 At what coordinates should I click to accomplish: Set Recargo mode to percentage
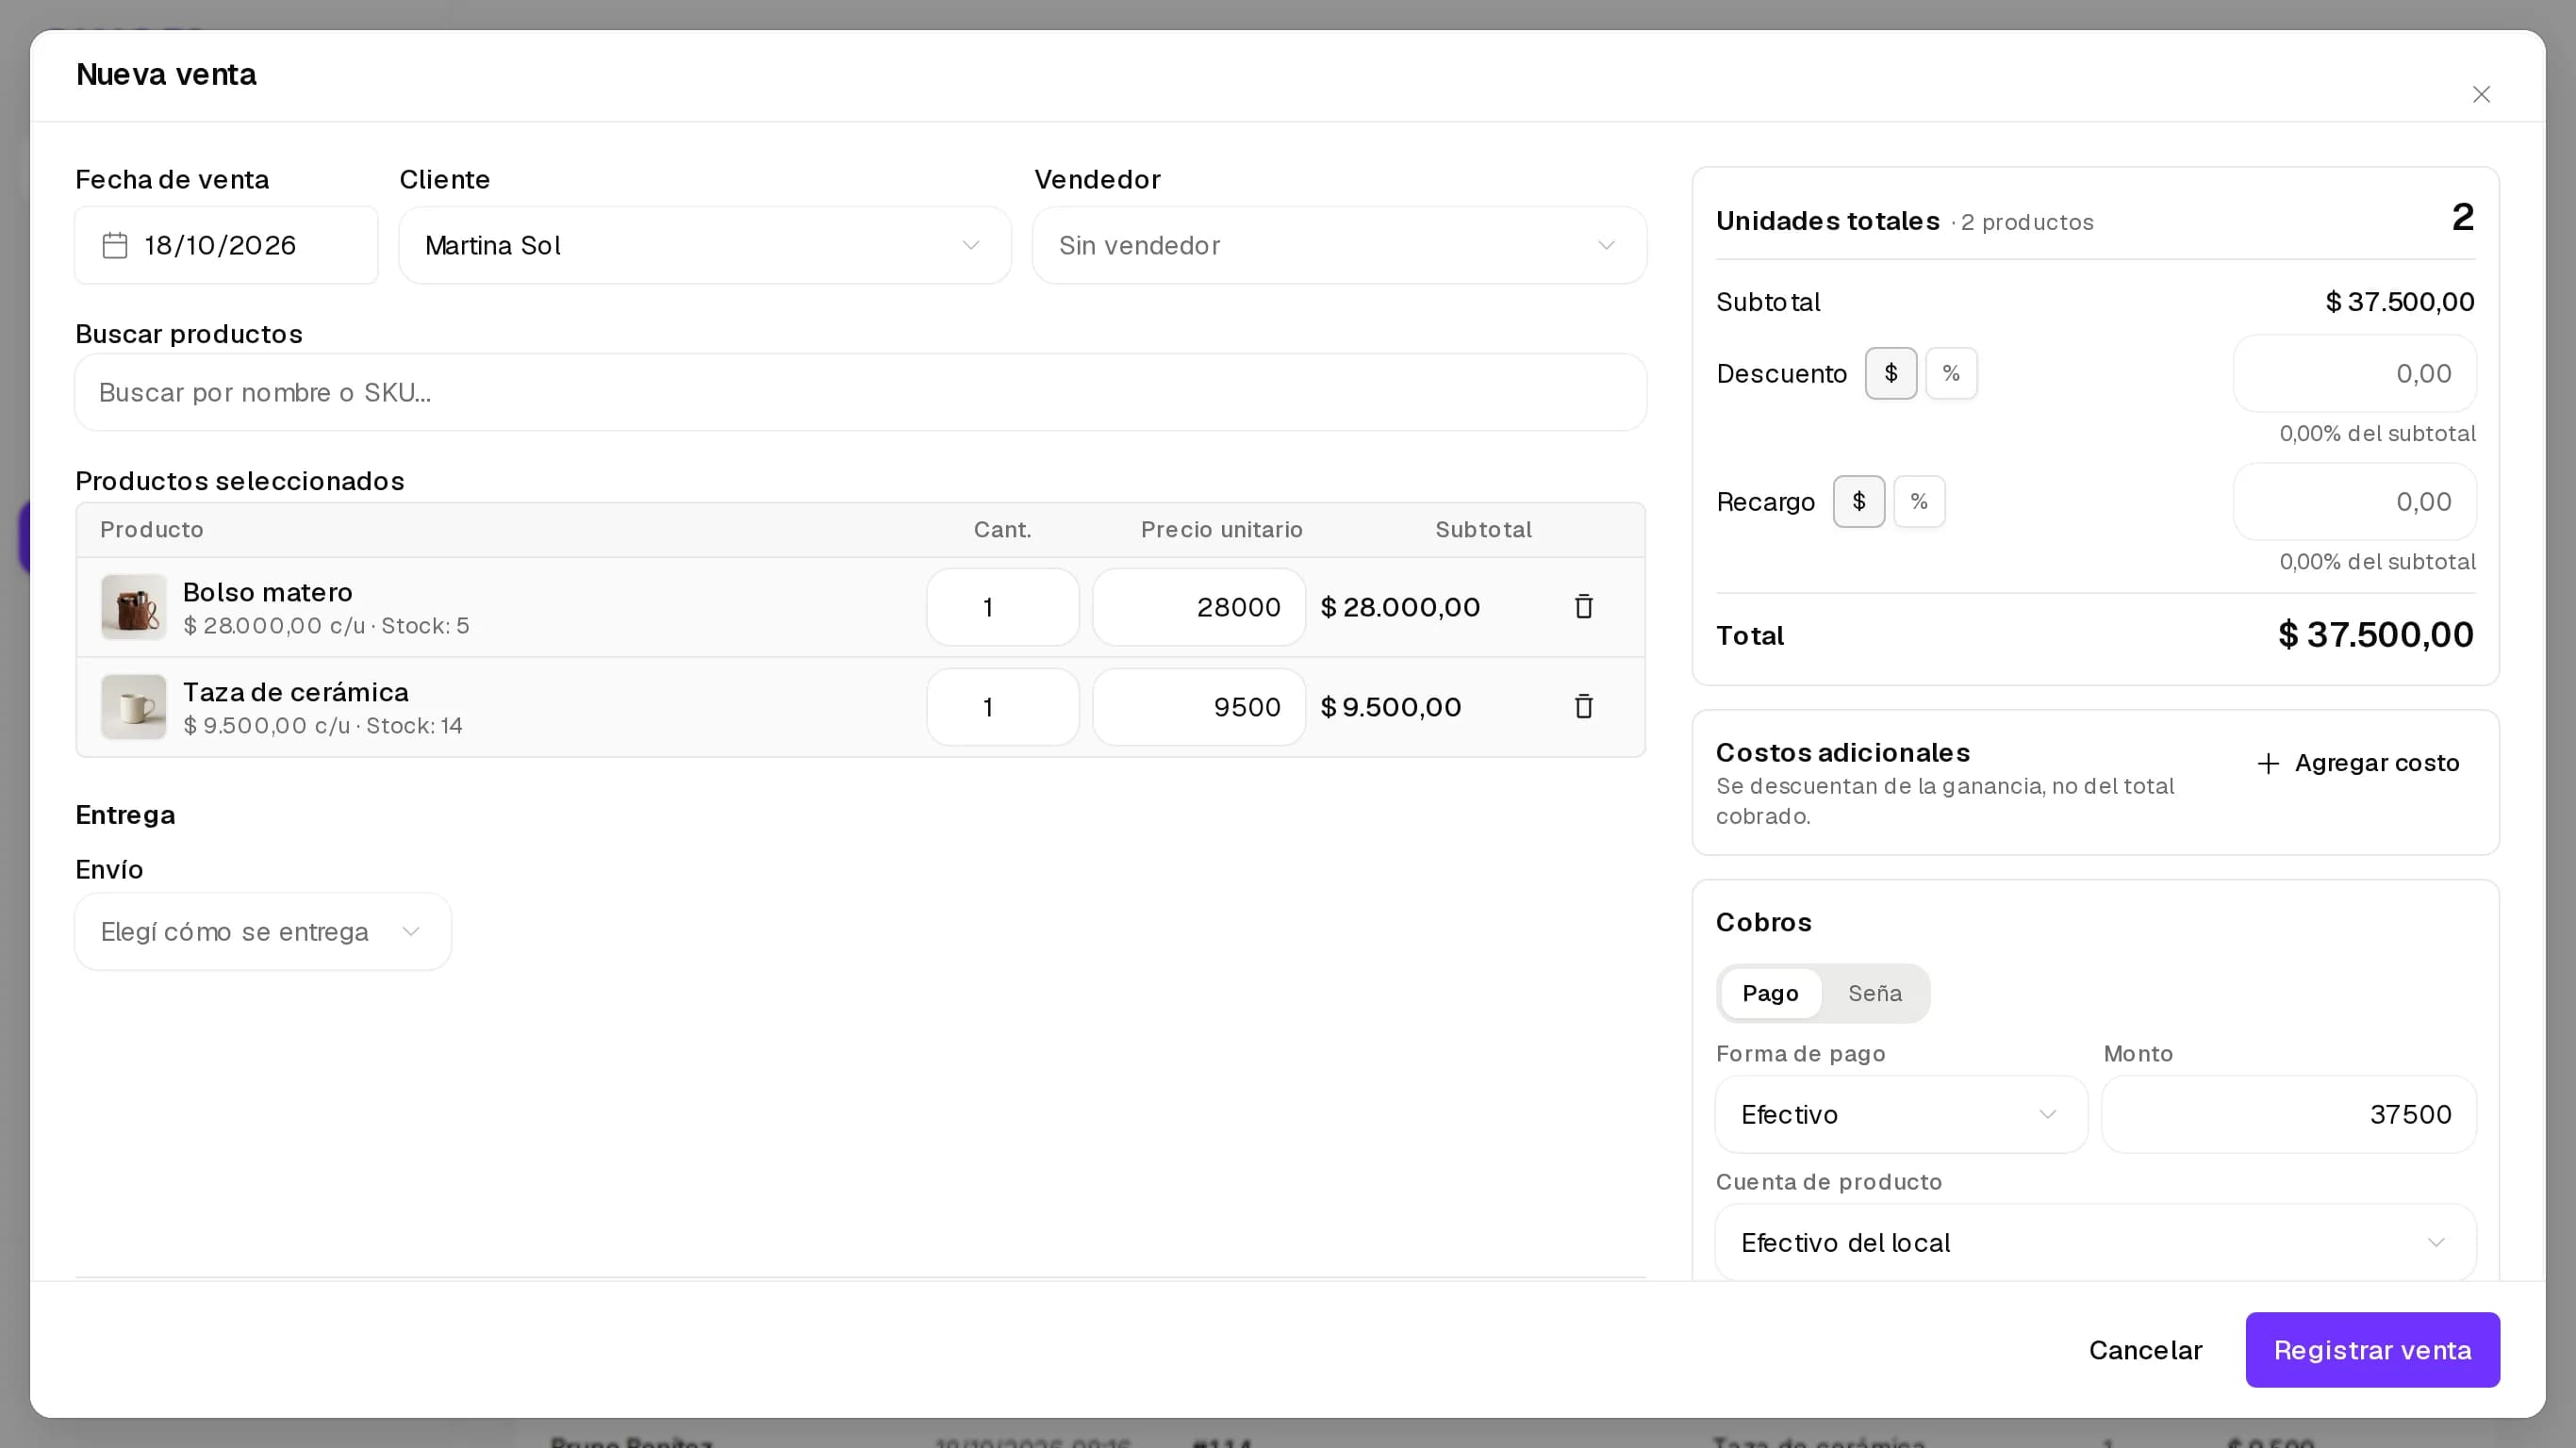[x=1918, y=502]
